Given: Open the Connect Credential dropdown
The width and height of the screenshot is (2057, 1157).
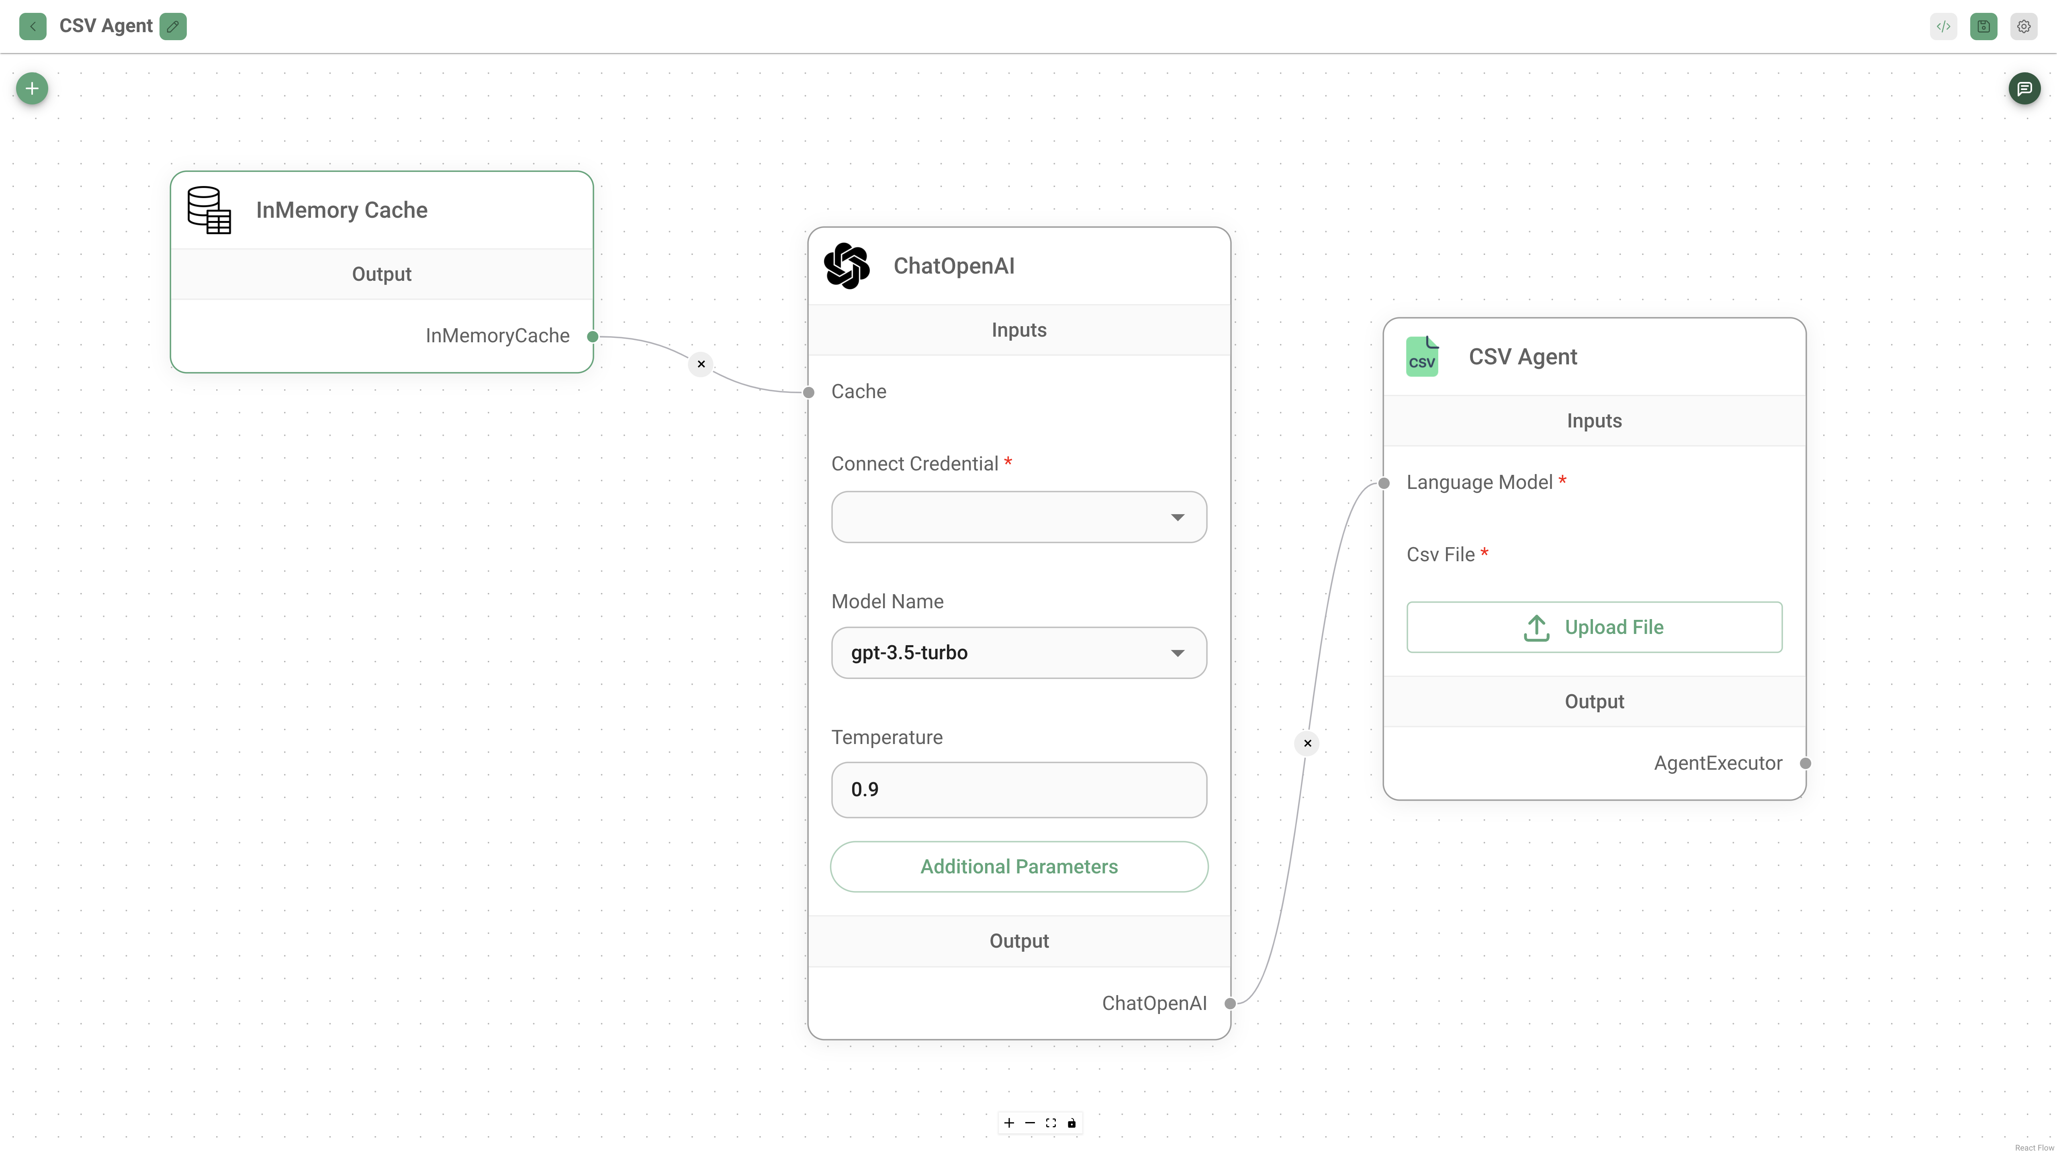Looking at the screenshot, I should pos(1019,517).
